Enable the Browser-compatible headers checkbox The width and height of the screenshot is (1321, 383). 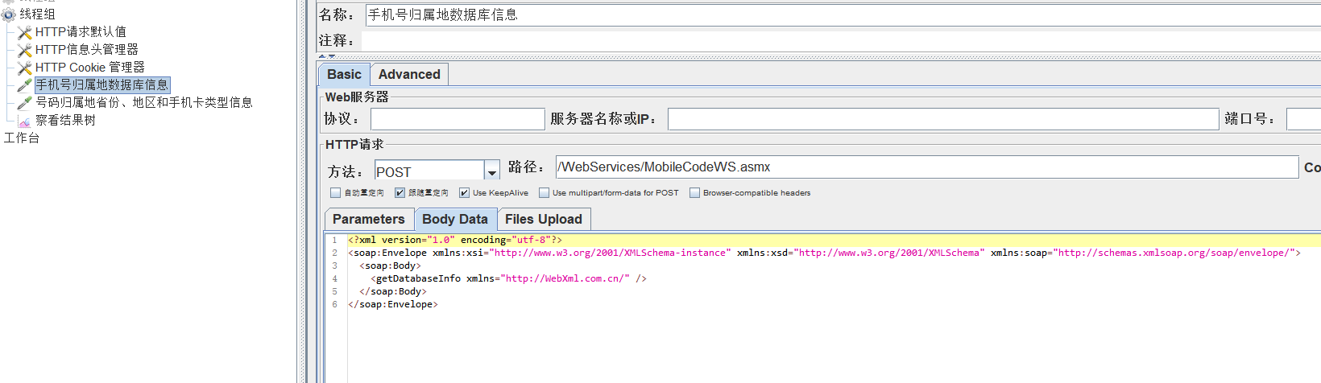694,193
